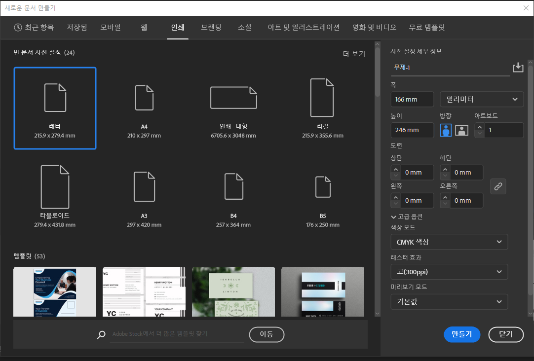Viewport: 534px width, 361px height.
Task: Click the search magnifier icon for Adobe Stock
Action: [x=101, y=335]
